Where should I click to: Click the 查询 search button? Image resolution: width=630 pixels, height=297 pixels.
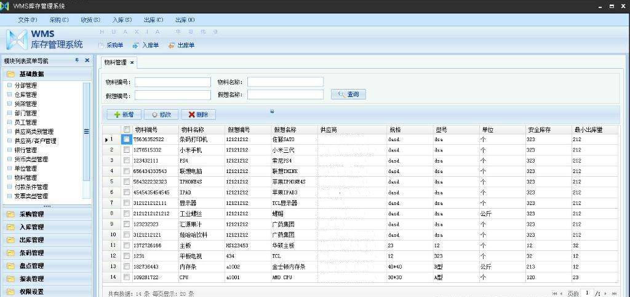[348, 94]
